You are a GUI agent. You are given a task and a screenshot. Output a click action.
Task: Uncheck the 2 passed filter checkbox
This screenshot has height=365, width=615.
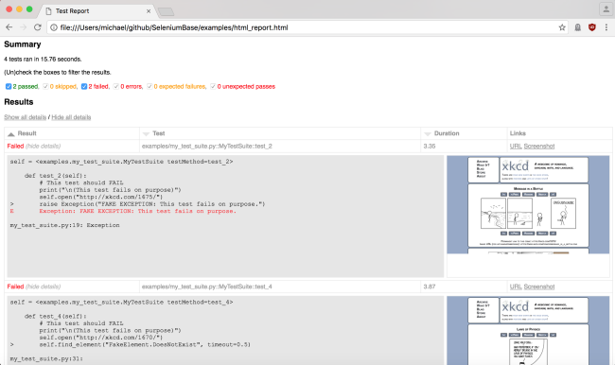pyautogui.click(x=9, y=87)
